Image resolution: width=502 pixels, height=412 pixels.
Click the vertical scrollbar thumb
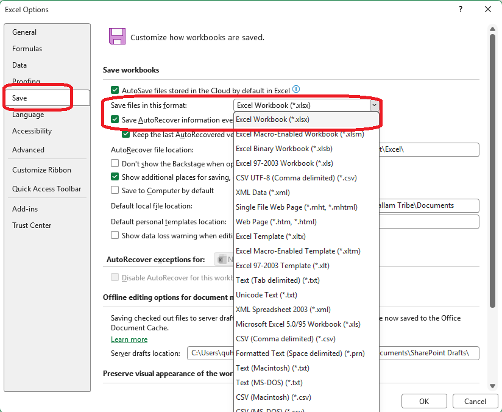pos(492,171)
